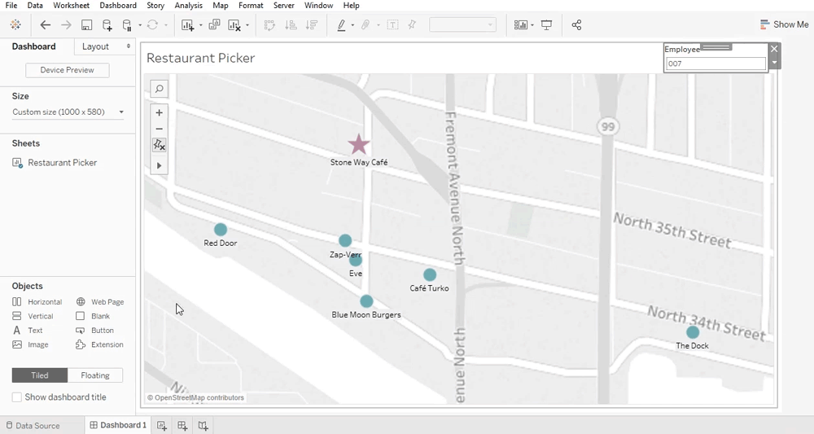This screenshot has height=434, width=814.
Task: Zoom in on the map
Action: click(160, 113)
